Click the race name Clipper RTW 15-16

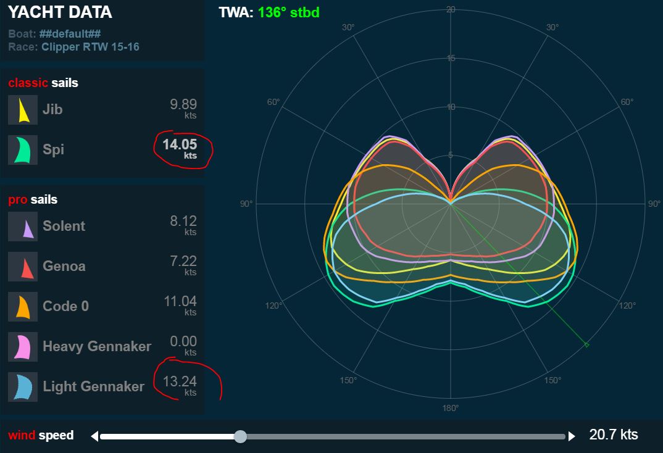point(90,47)
